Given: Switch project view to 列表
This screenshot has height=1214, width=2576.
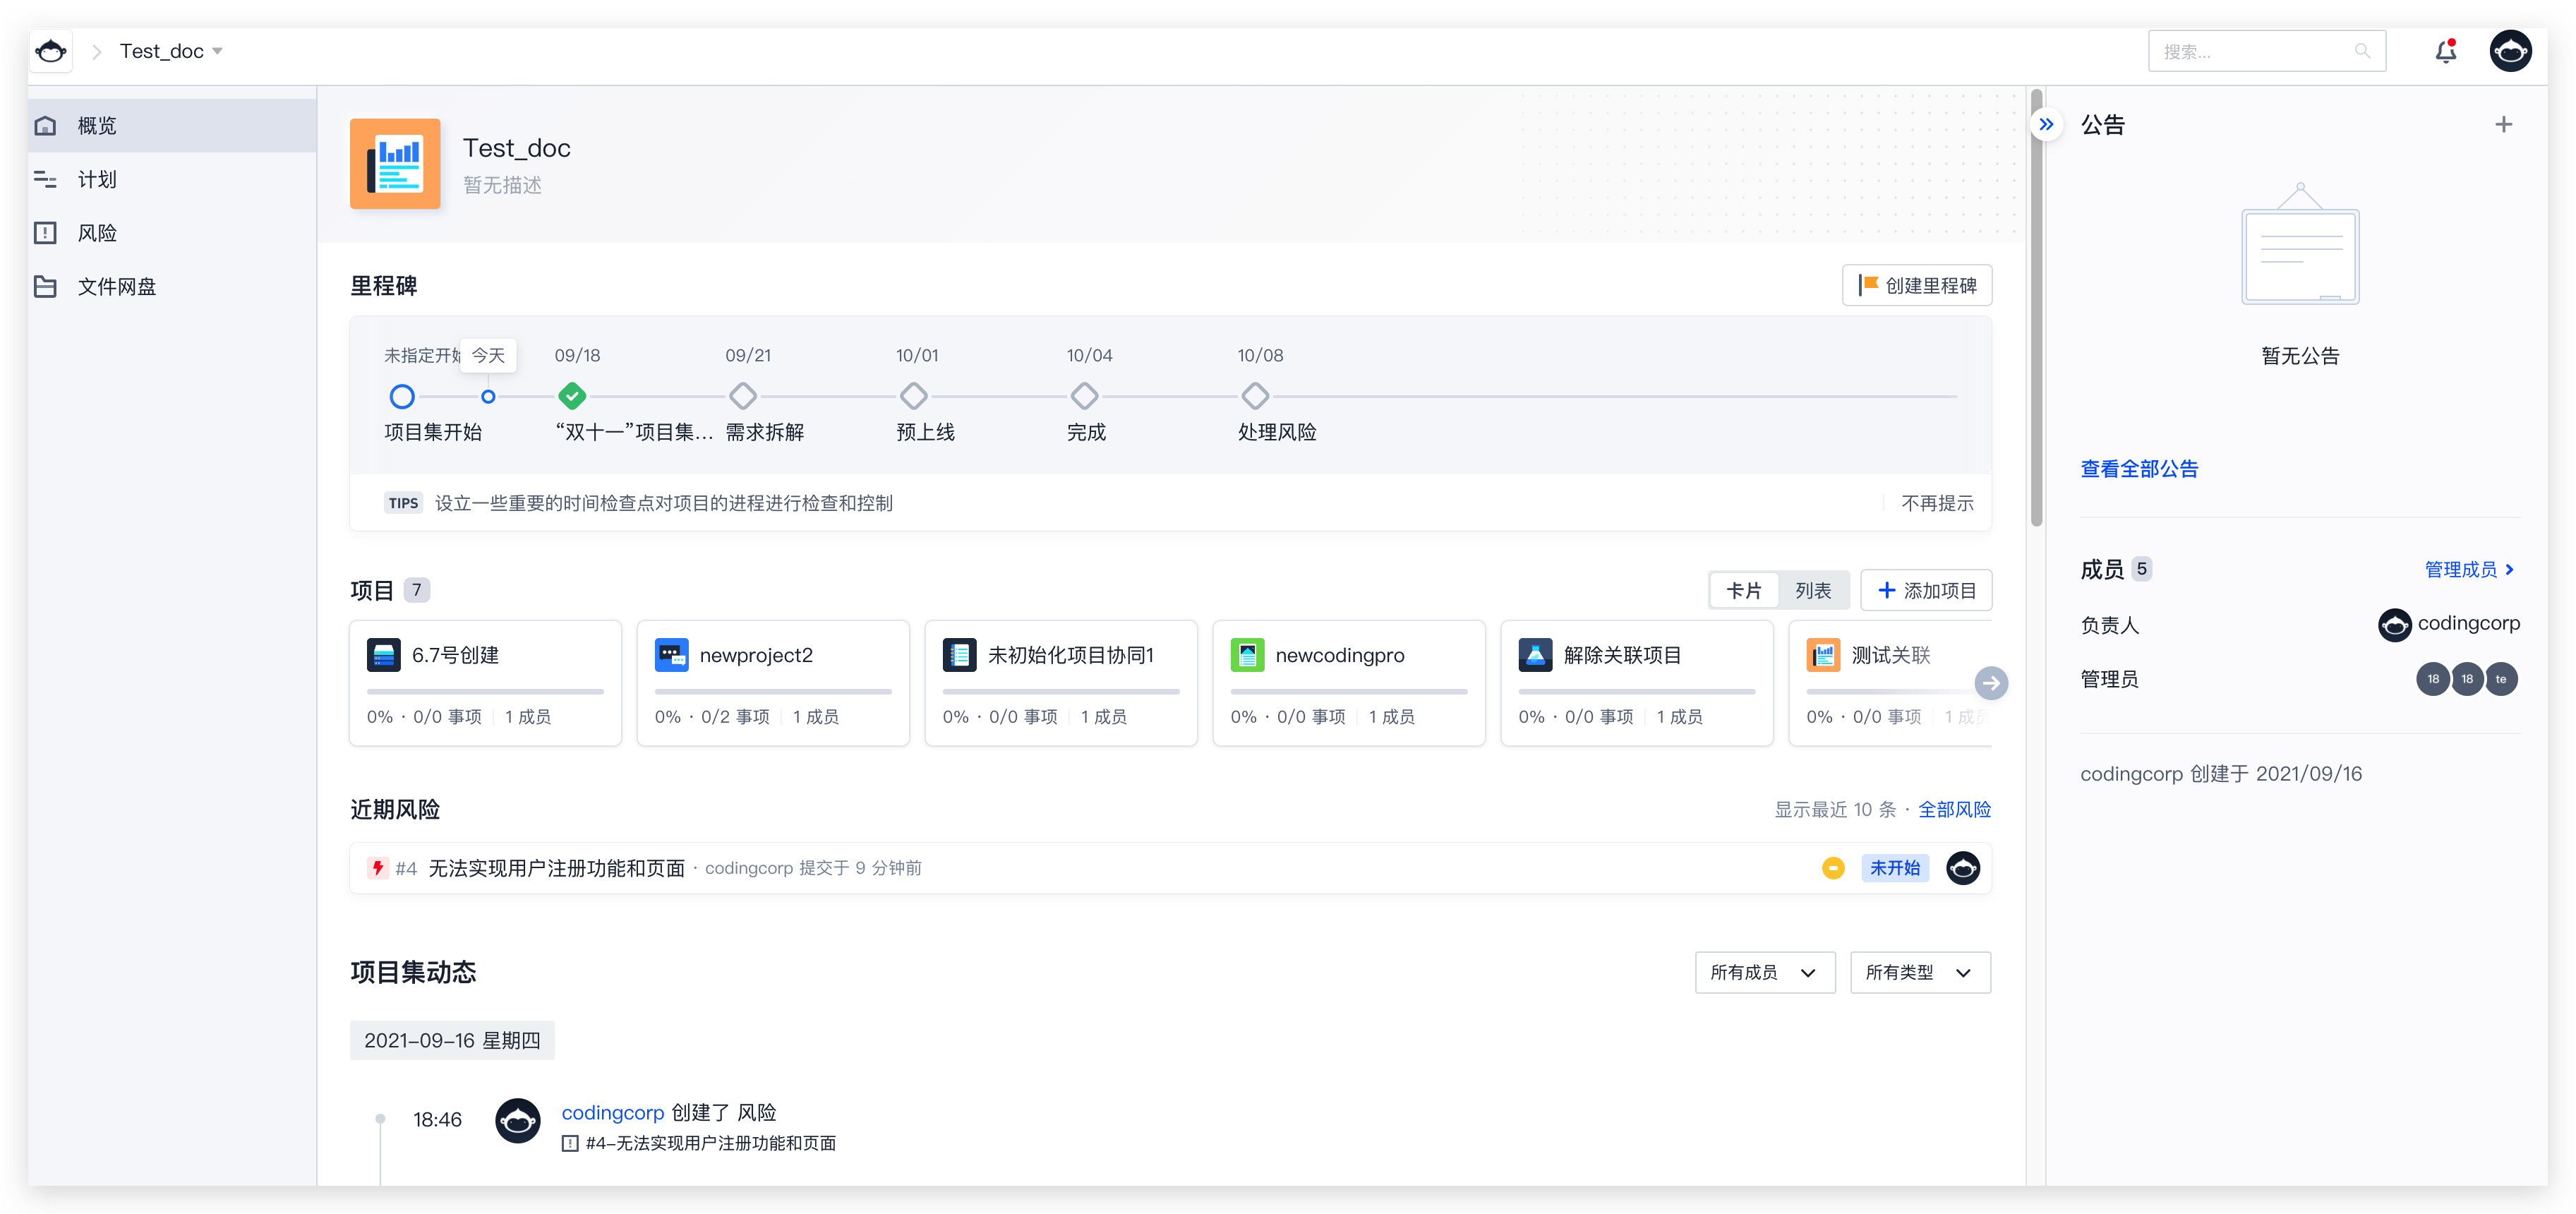Looking at the screenshot, I should click(x=1813, y=591).
